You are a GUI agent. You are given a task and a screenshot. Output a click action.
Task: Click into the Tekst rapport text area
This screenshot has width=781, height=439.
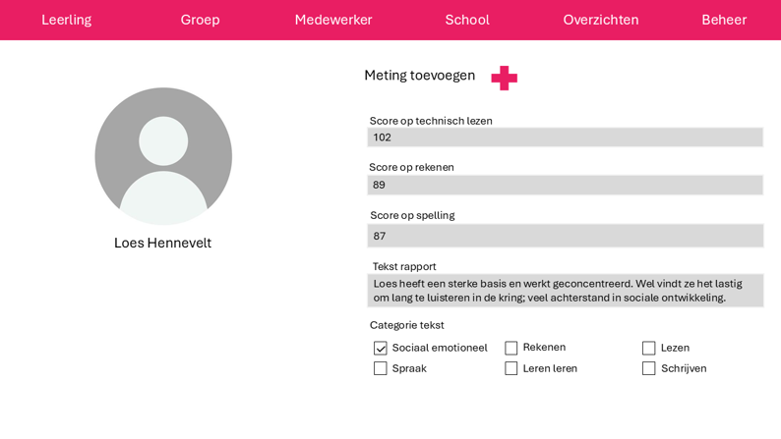565,291
